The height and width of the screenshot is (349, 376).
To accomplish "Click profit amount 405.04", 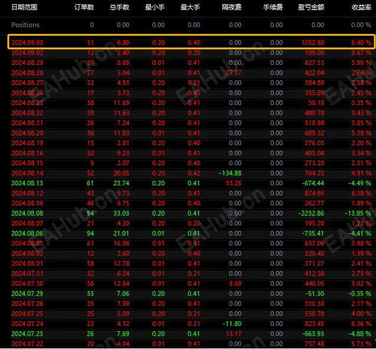I will [315, 154].
